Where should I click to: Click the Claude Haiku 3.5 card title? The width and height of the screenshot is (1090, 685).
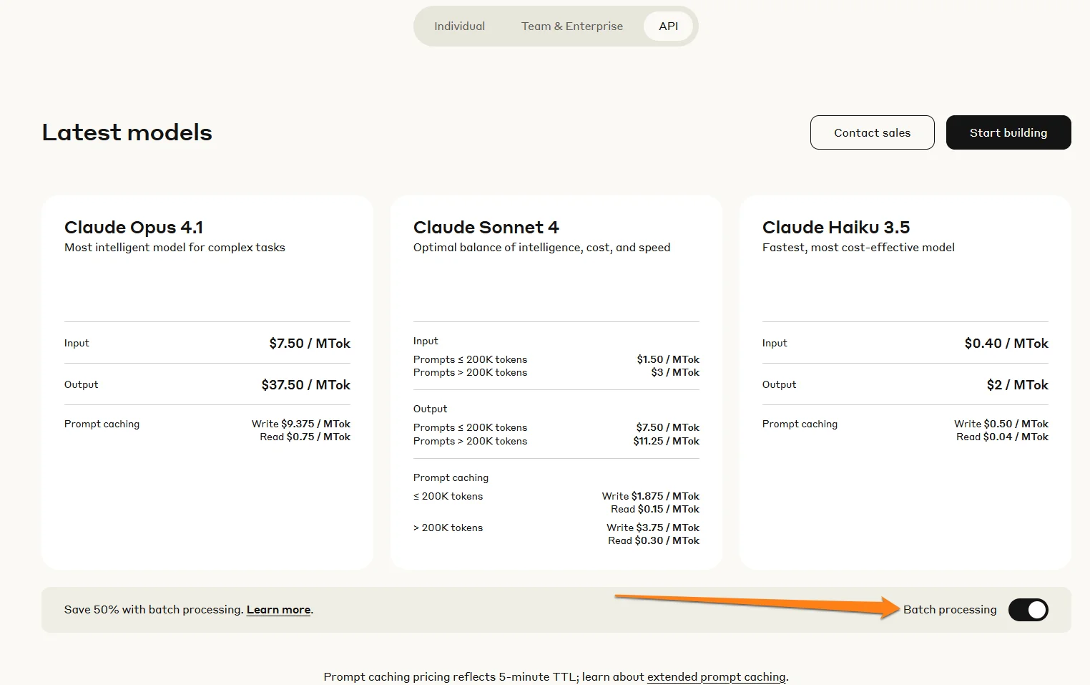[x=836, y=227]
